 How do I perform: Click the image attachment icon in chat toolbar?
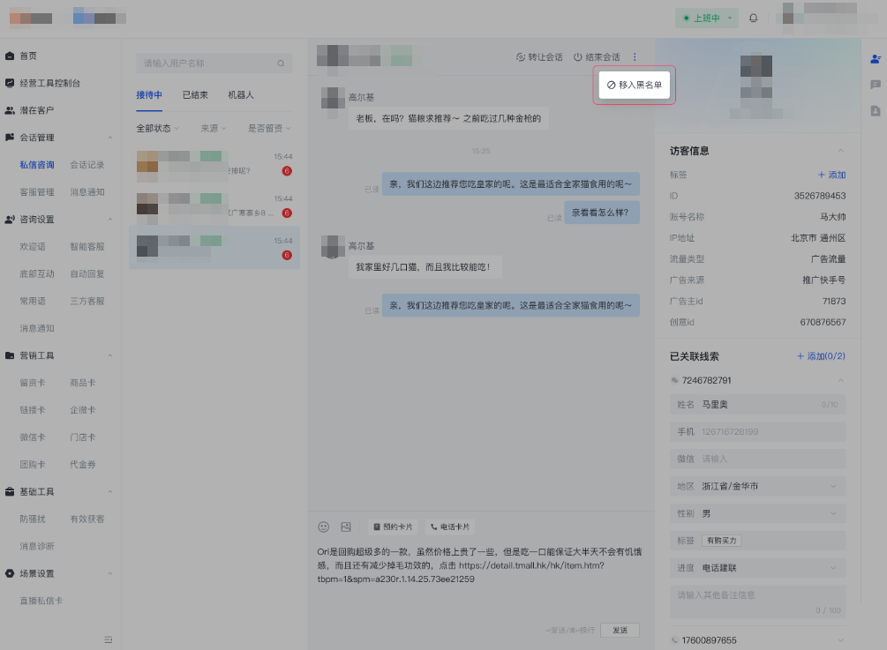345,527
